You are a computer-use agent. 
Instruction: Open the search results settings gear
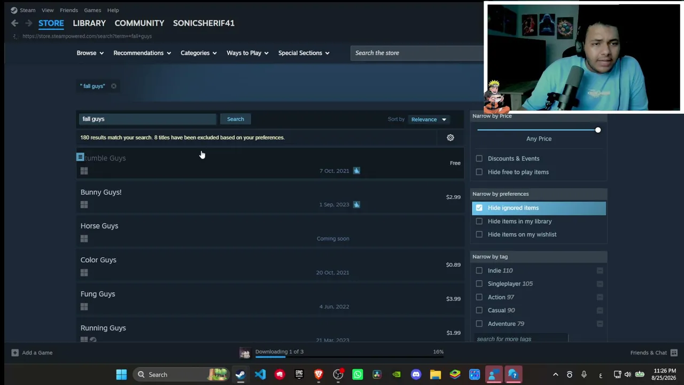[x=450, y=138]
